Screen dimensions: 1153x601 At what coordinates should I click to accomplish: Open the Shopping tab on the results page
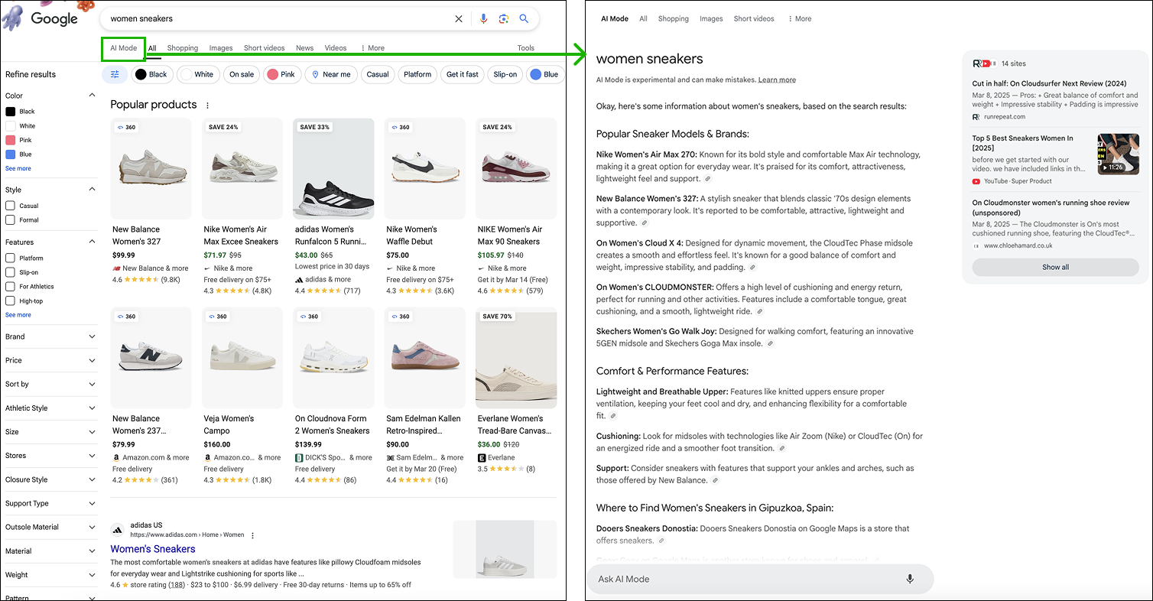pyautogui.click(x=183, y=48)
